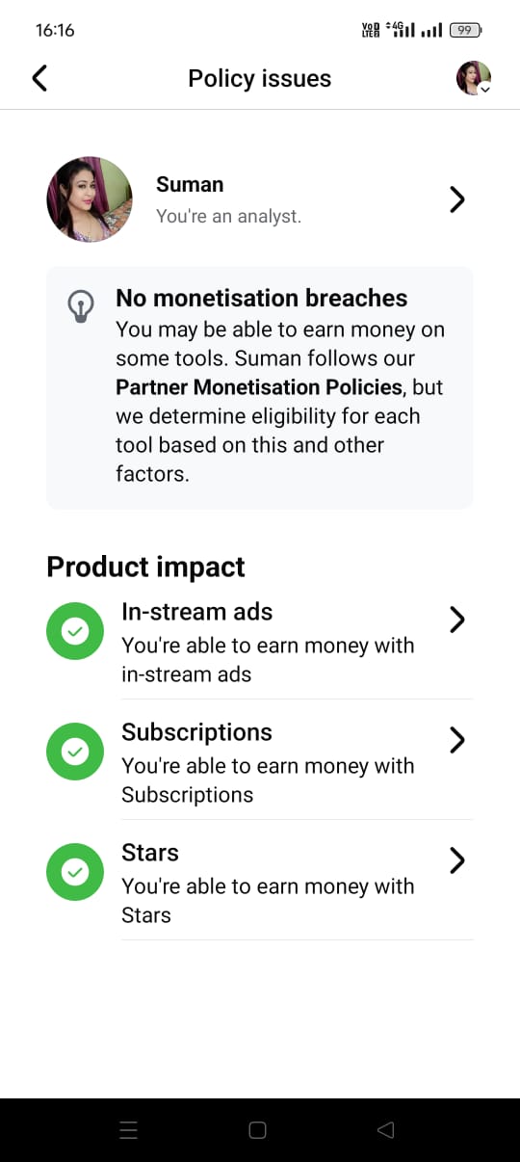Open Subscriptions details chevron

[457, 740]
